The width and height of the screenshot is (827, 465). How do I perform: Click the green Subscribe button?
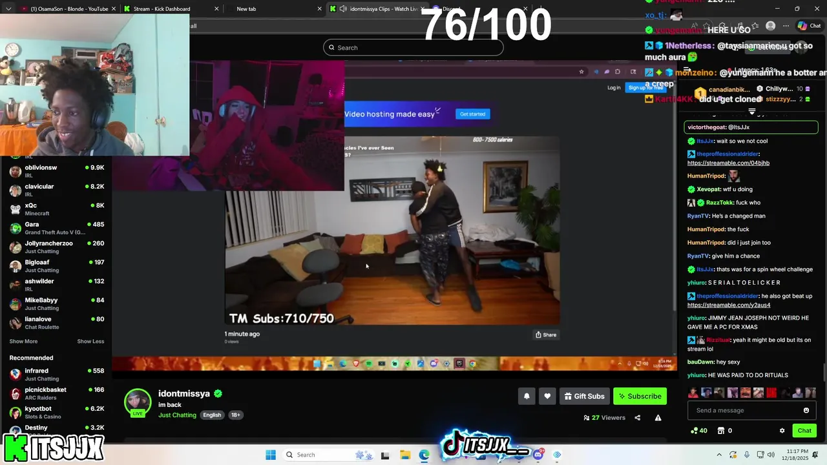pos(640,396)
